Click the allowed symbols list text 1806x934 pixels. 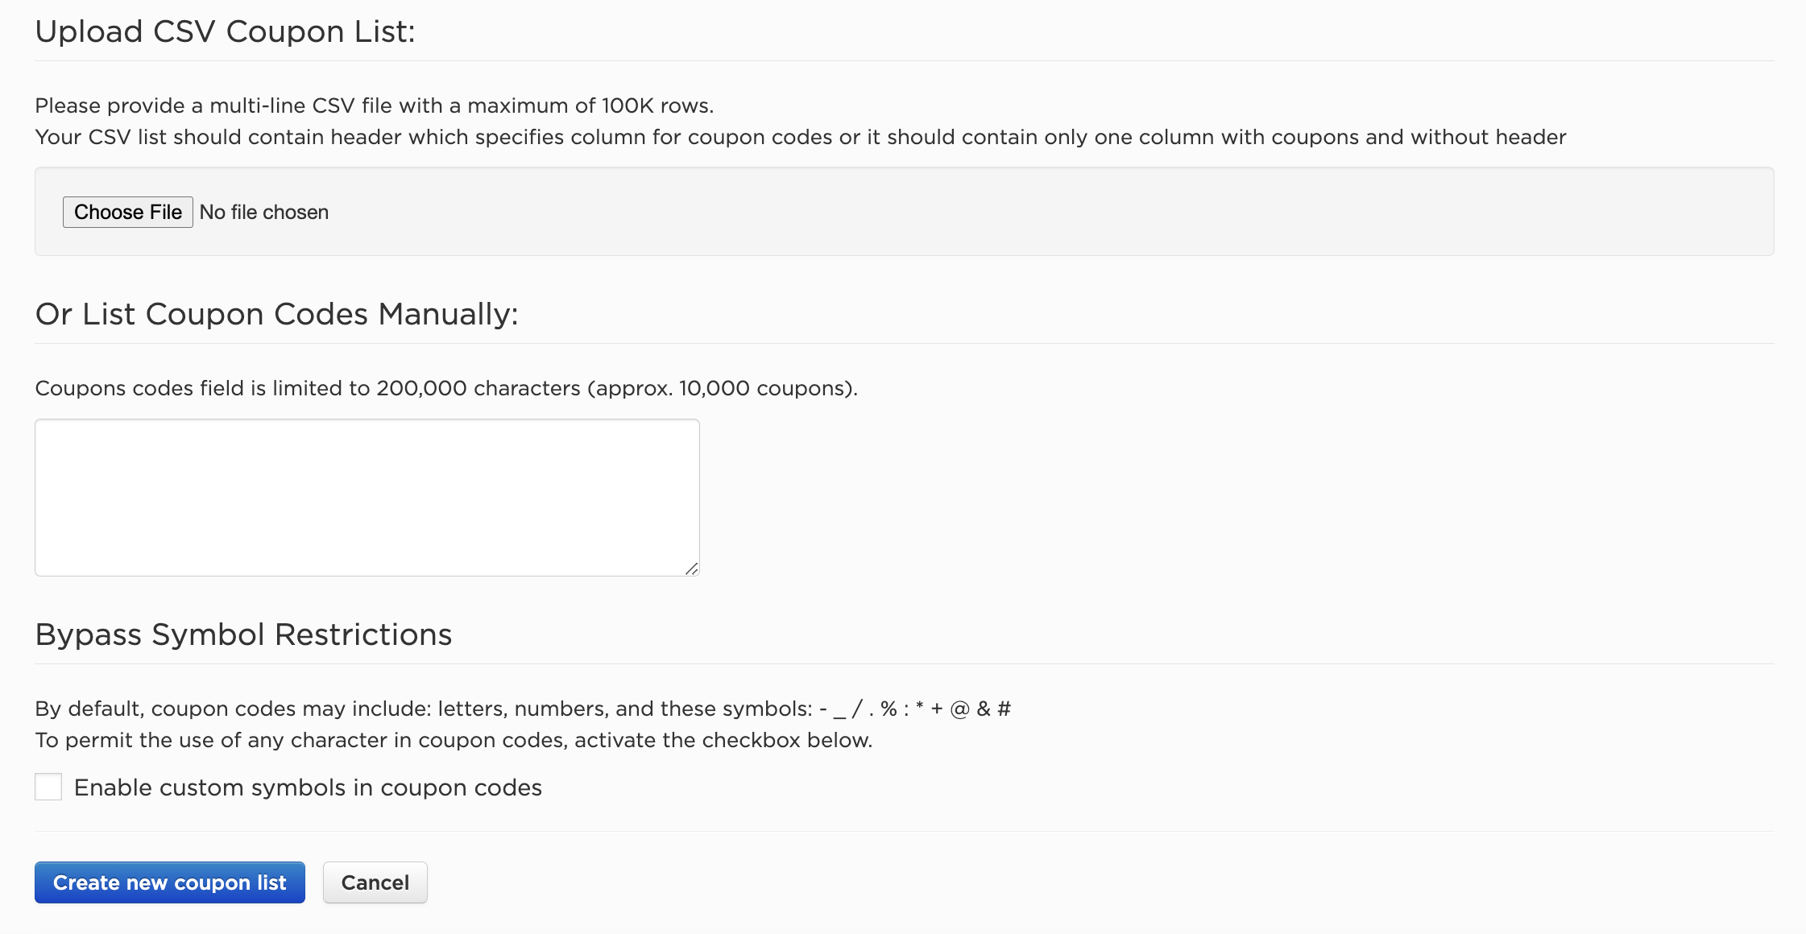[x=915, y=709]
